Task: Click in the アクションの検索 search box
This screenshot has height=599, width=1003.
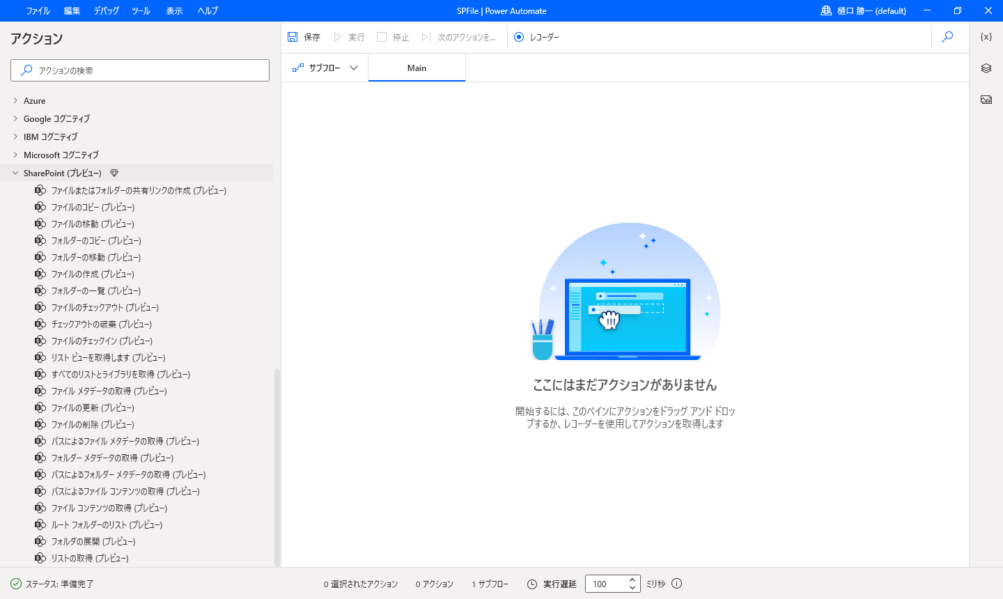Action: pyautogui.click(x=140, y=70)
